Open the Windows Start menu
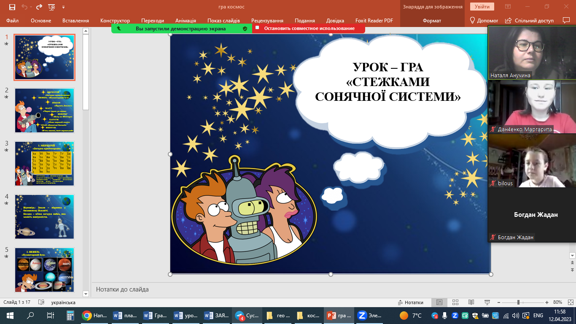The image size is (576, 324). pyautogui.click(x=10, y=315)
